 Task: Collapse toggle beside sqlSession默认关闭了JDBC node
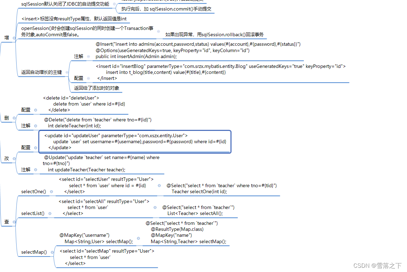(x=114, y=4)
